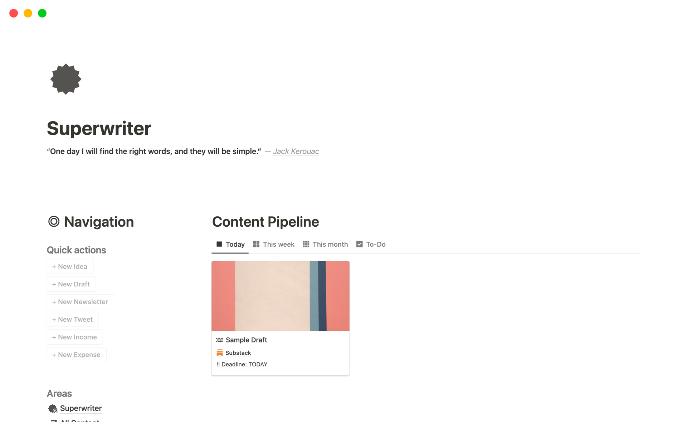
Task: Click the This week grid icon tab
Action: point(273,244)
